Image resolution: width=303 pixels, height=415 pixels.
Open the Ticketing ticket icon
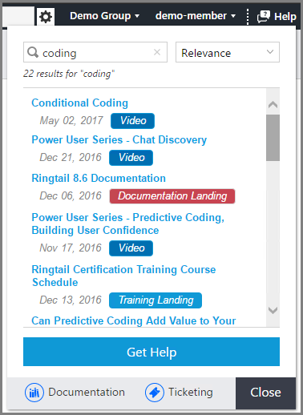pos(155,393)
